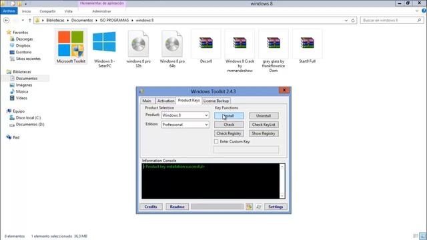Open Disco local (C:)

(x=25, y=117)
